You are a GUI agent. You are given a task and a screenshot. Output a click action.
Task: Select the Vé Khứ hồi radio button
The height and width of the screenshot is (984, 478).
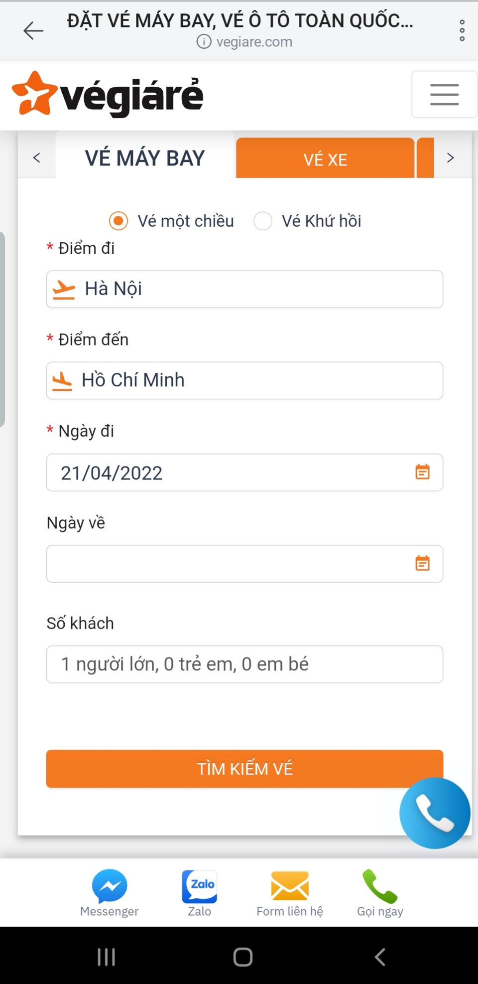click(262, 221)
